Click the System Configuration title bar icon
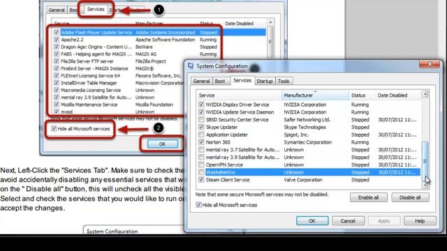Viewport: 447px width, 251px height. [x=191, y=66]
